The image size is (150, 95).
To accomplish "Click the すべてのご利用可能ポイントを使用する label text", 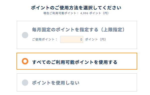I will (x=75, y=62).
